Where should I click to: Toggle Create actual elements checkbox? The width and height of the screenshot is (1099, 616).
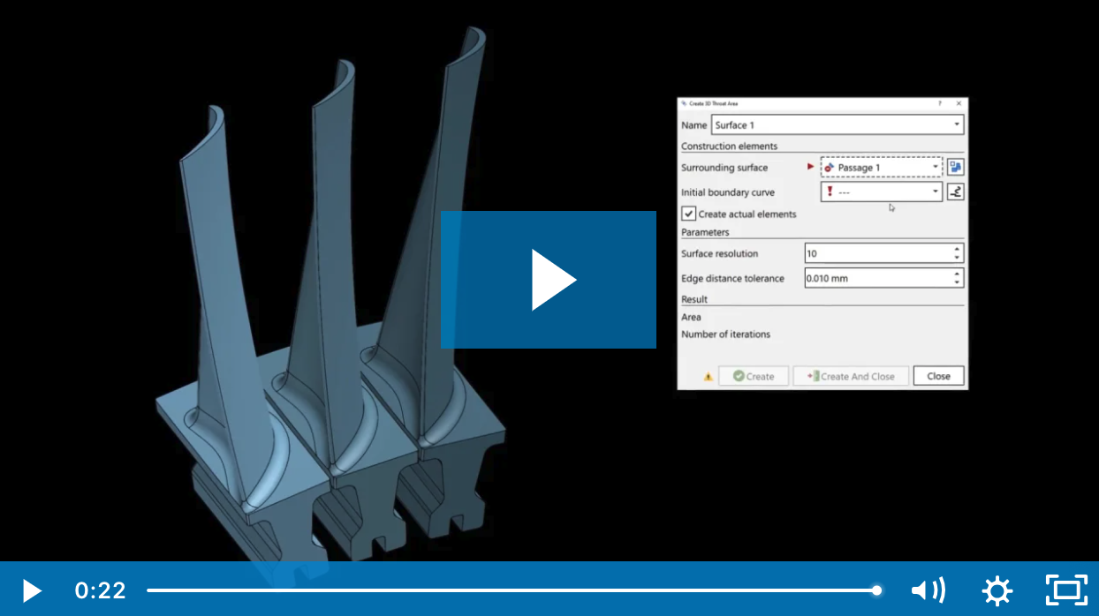689,214
